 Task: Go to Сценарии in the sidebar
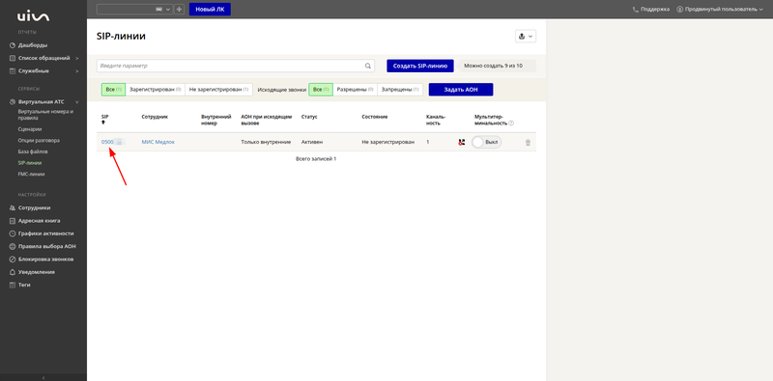(x=30, y=129)
